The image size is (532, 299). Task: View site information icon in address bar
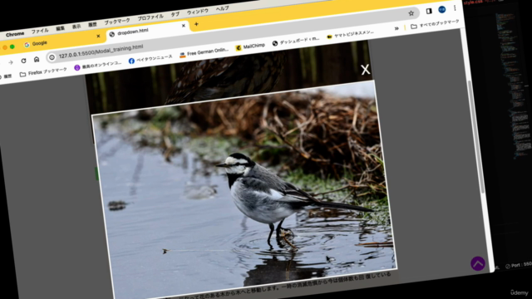click(52, 57)
